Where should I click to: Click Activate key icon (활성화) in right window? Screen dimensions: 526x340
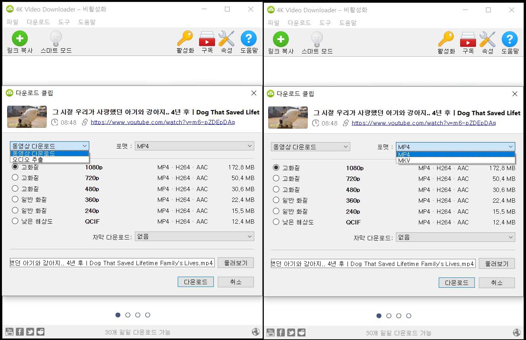tap(446, 43)
